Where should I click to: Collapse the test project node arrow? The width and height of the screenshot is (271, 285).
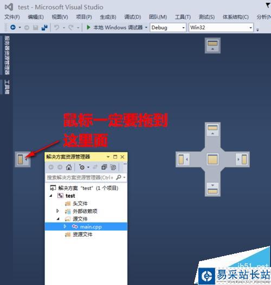click(51, 196)
